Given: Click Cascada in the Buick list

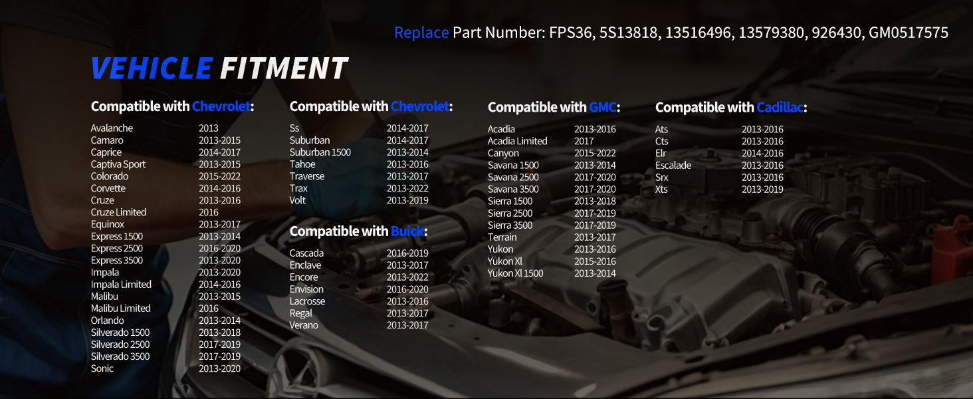Looking at the screenshot, I should click(x=307, y=253).
